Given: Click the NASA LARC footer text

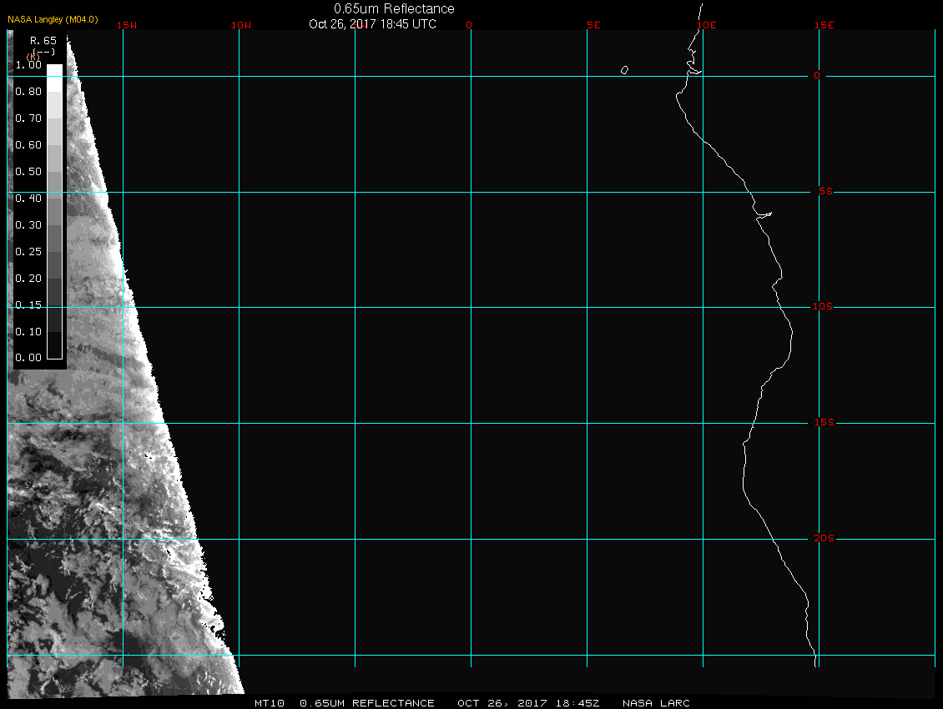Looking at the screenshot, I should 658,703.
